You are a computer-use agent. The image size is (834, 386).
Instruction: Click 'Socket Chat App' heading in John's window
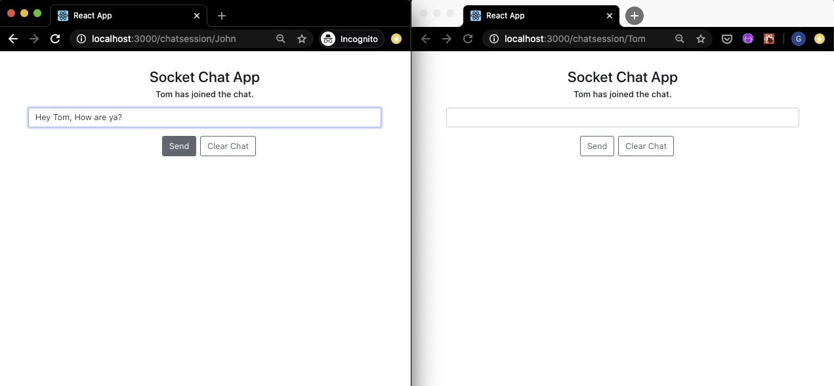pos(205,77)
